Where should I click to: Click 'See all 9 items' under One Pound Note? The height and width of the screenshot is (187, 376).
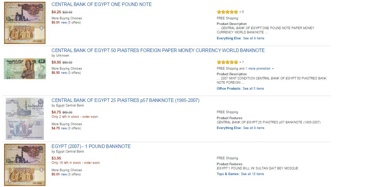click(x=254, y=38)
